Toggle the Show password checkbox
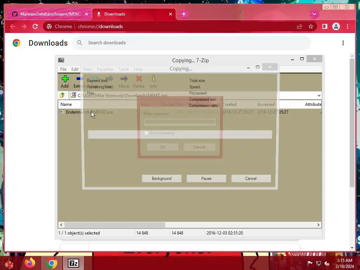The image size is (360, 270). 146,133
